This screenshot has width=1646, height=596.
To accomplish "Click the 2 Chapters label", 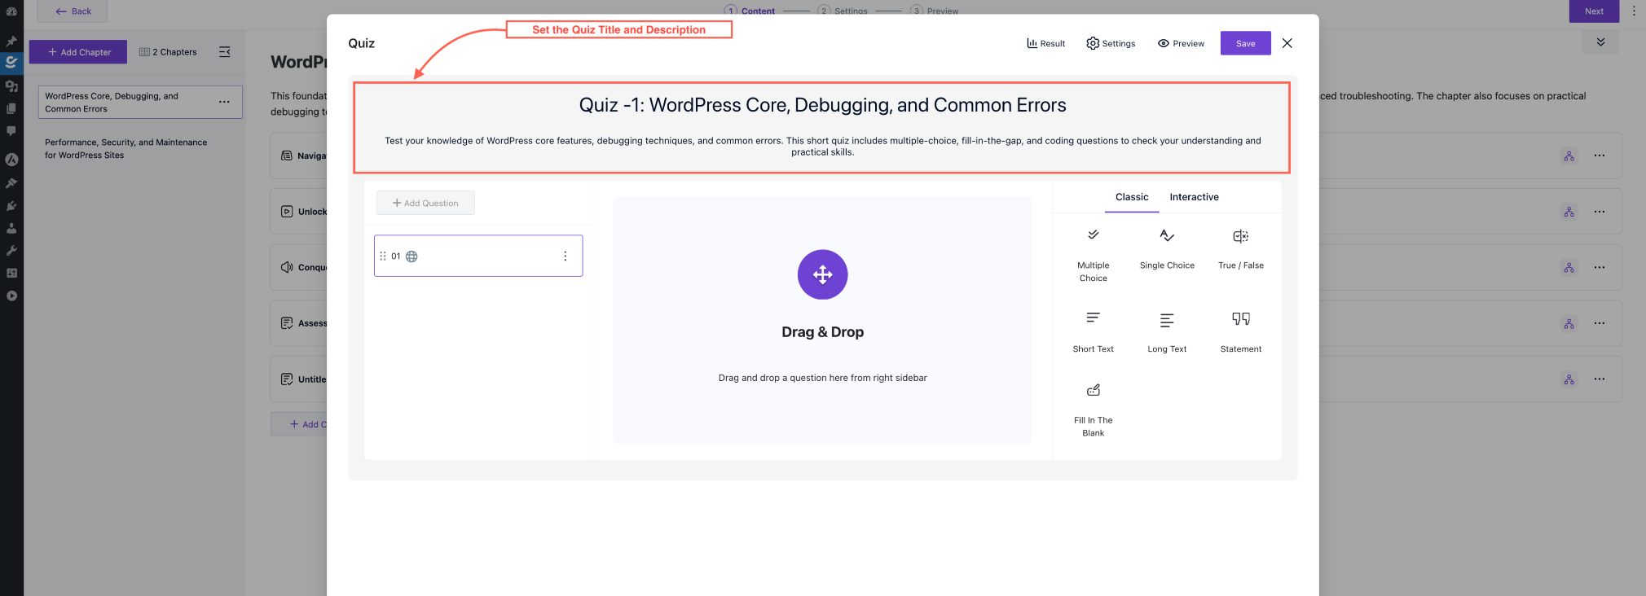I will click(x=168, y=52).
